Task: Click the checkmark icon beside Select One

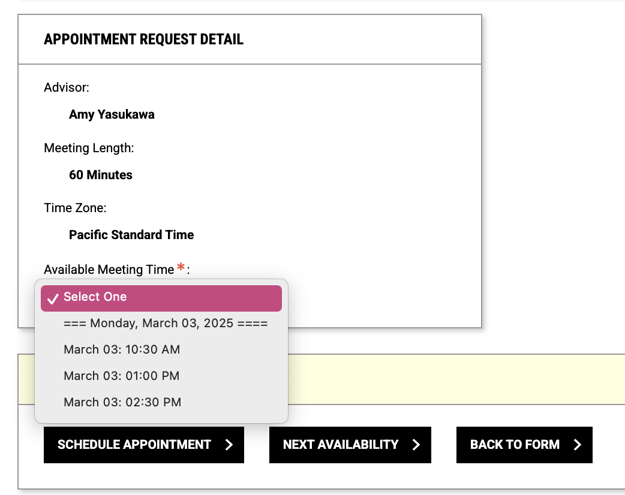Action: (54, 297)
